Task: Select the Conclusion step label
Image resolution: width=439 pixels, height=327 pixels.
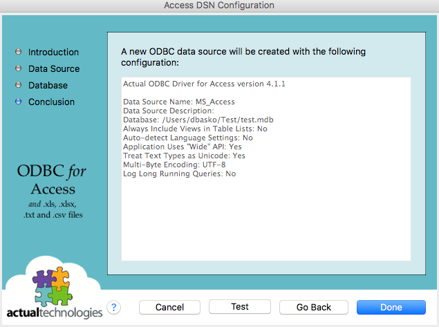Action: [x=51, y=102]
